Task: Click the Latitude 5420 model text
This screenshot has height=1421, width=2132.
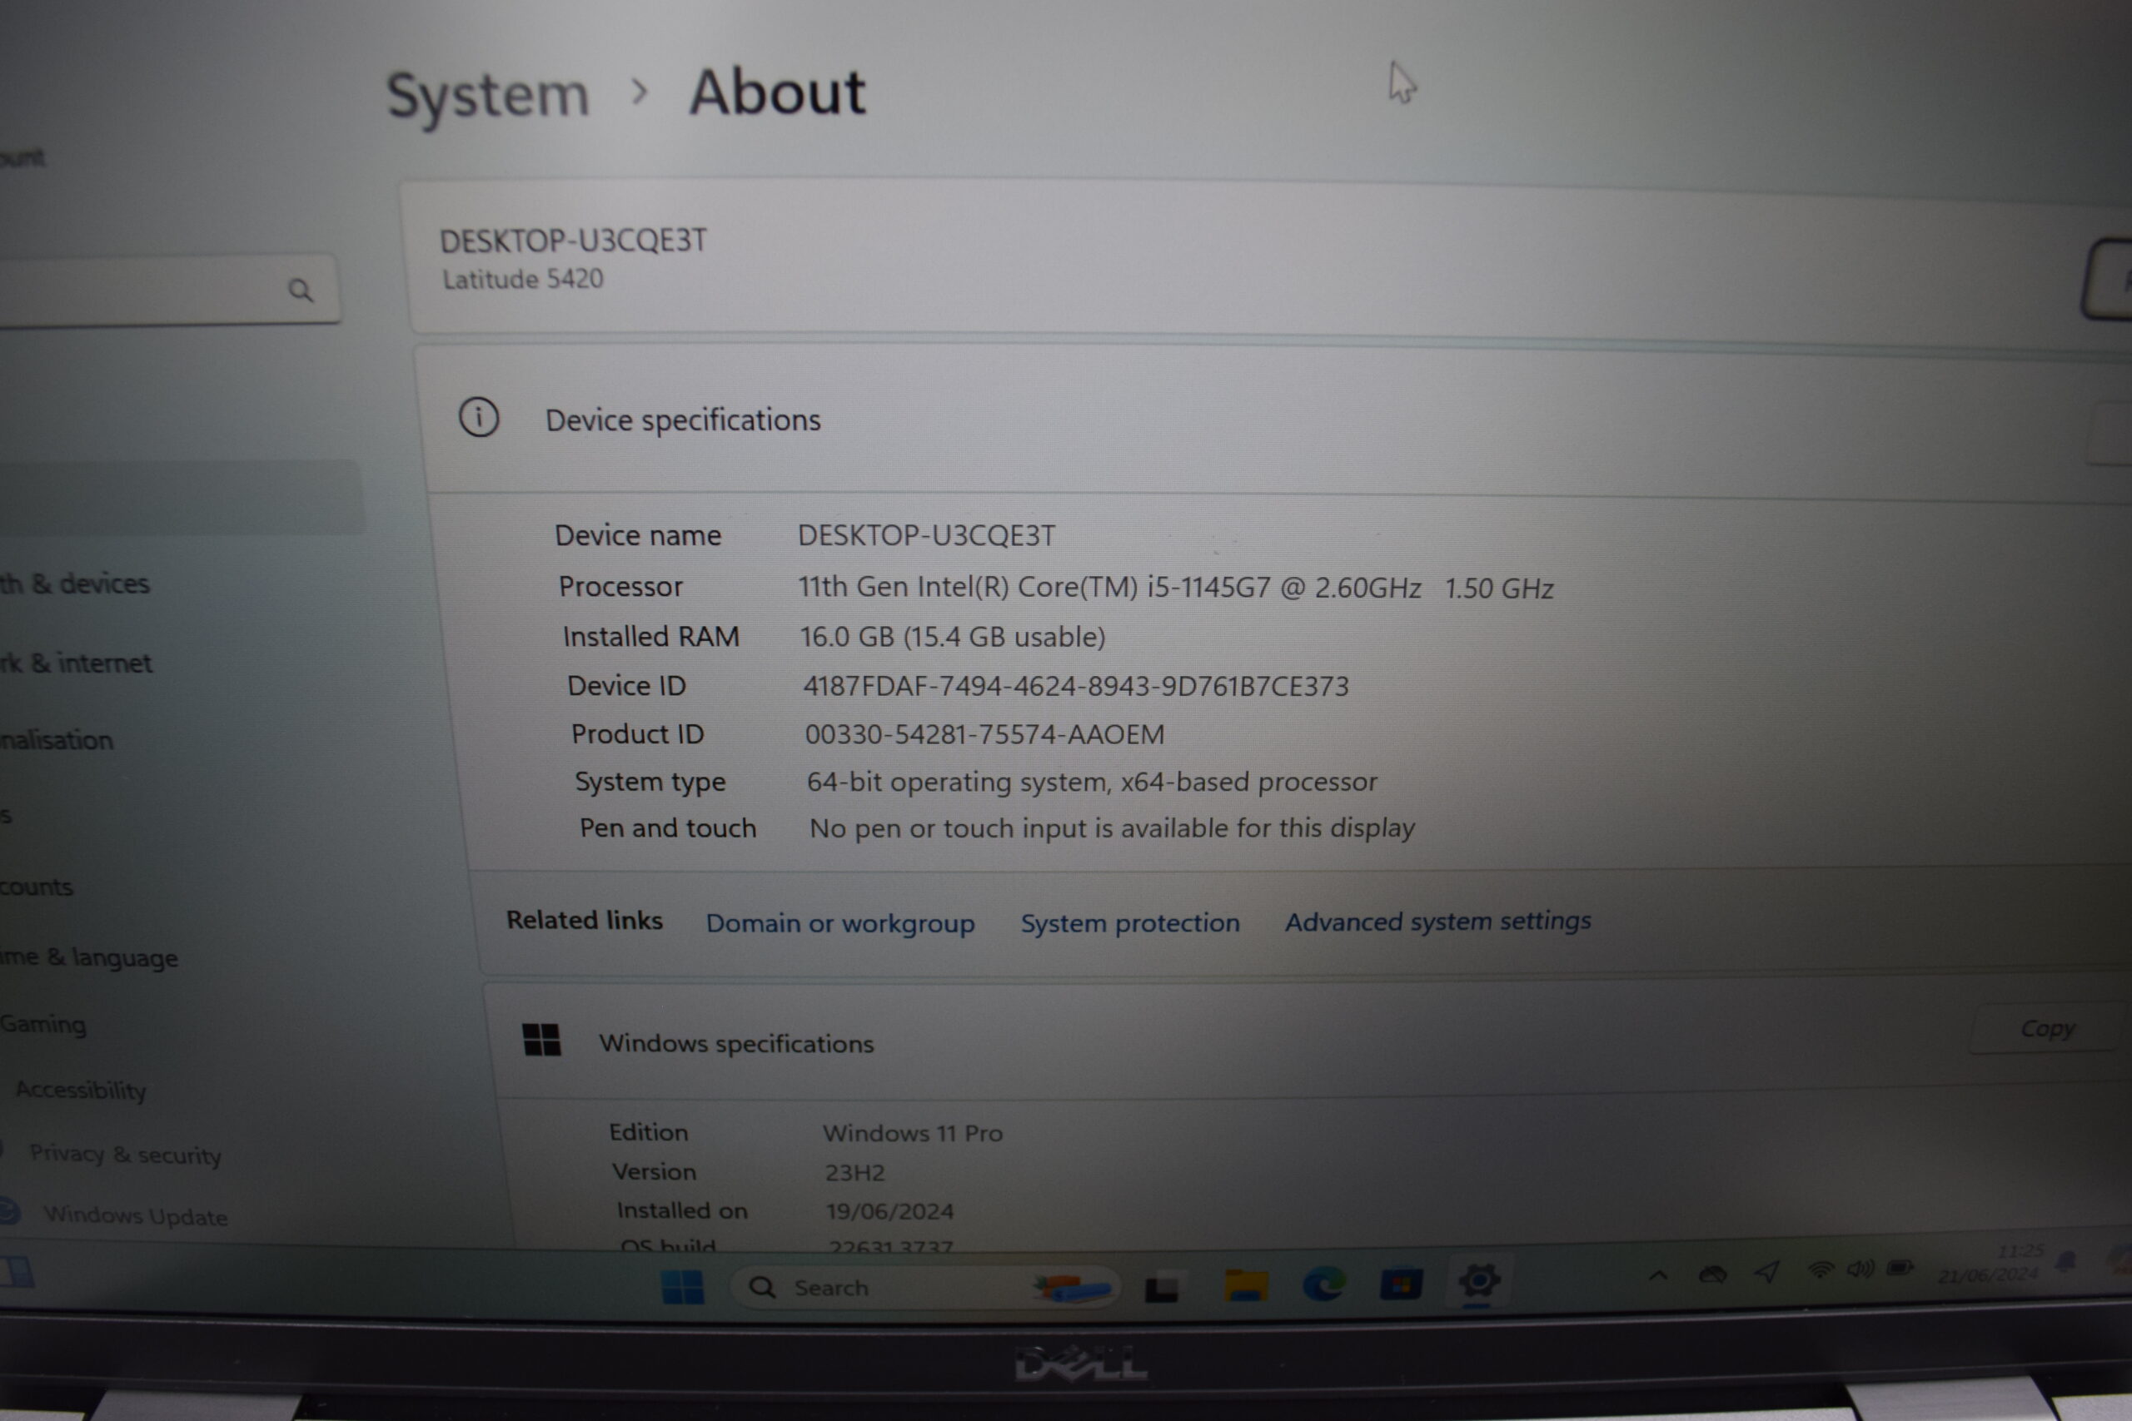Action: 523,279
